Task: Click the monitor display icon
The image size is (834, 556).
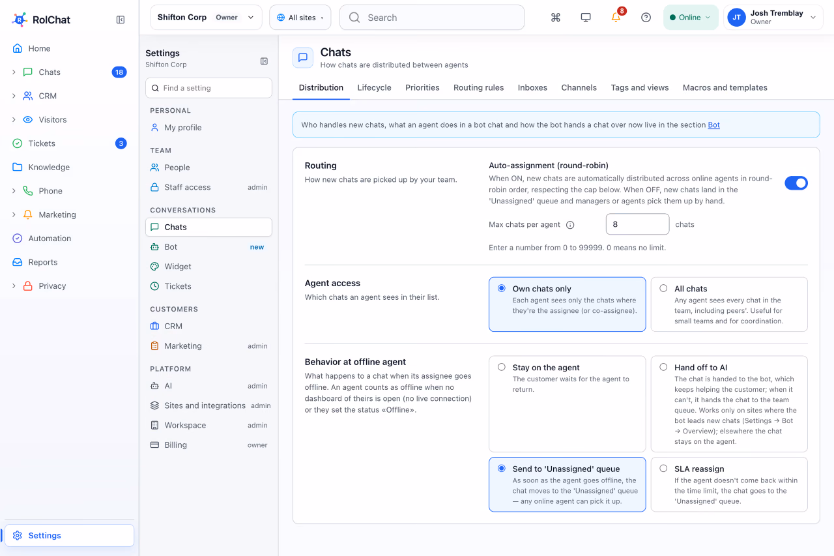Action: pos(586,18)
